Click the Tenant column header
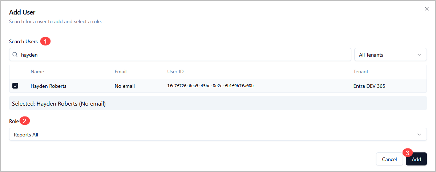Viewport: 436px width, 172px height. pos(360,72)
